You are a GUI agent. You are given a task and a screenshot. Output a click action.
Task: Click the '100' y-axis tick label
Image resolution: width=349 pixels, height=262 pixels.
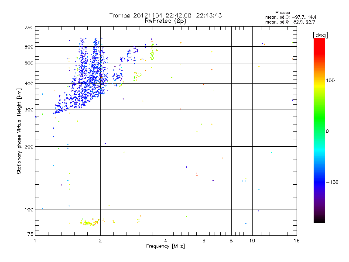(x=29, y=210)
